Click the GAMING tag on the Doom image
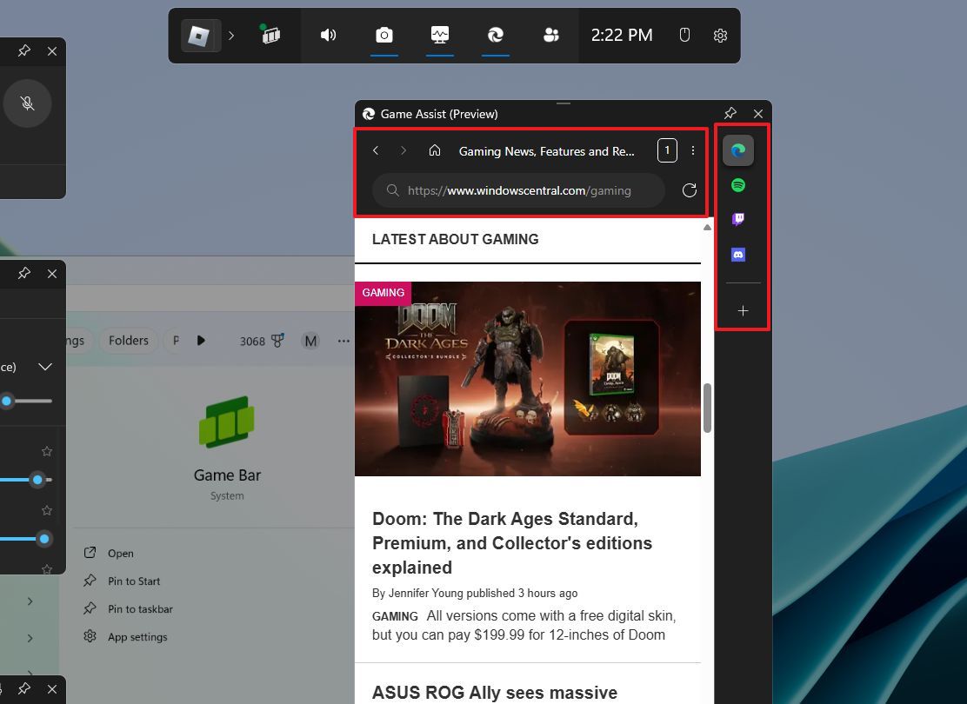This screenshot has height=704, width=967. [x=383, y=293]
